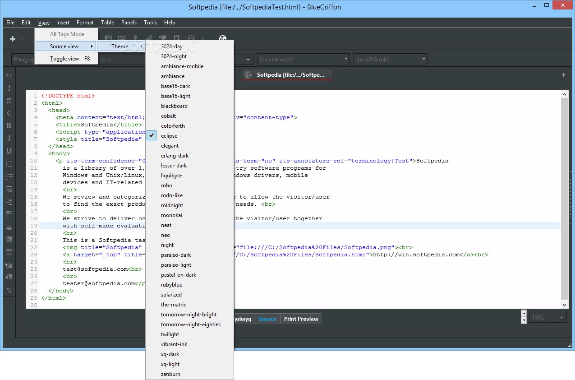Open the Tools menu

(150, 23)
